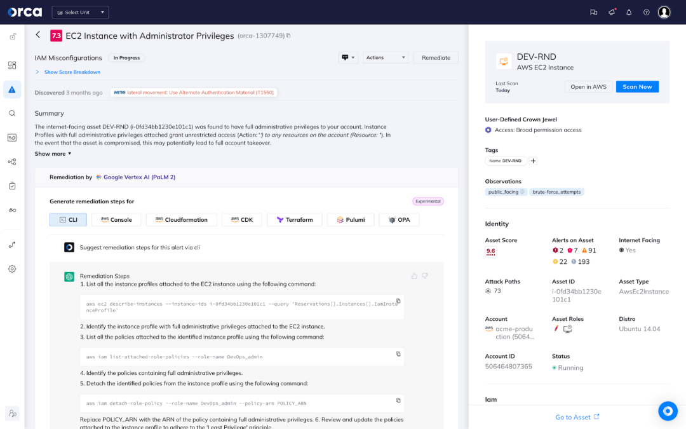Expand the summary with Show more

53,154
